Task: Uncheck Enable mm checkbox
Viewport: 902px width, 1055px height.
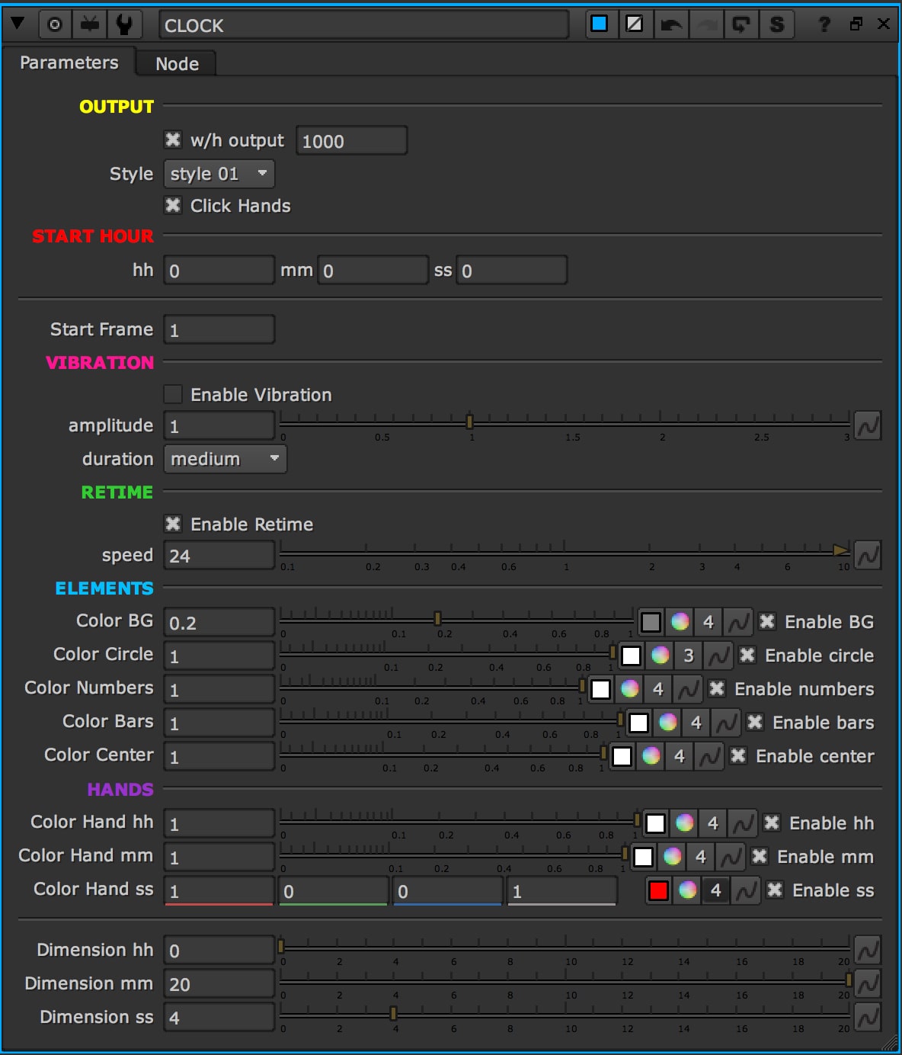Action: [x=760, y=856]
